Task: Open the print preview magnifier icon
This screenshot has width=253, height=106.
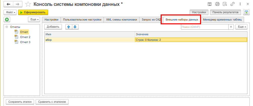Action: pyautogui.click(x=225, y=4)
